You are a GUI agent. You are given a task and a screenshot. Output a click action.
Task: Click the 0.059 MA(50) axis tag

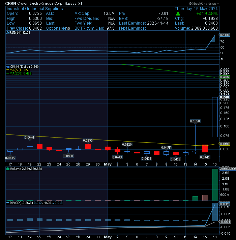point(225,144)
